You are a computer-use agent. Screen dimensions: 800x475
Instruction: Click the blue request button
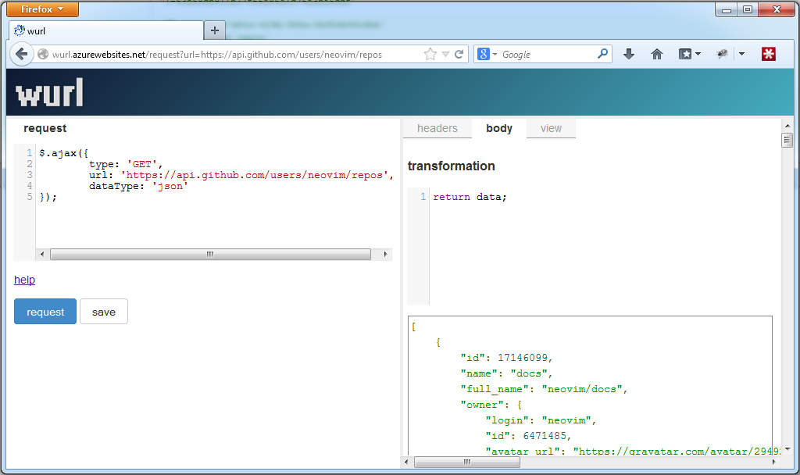pyautogui.click(x=45, y=312)
